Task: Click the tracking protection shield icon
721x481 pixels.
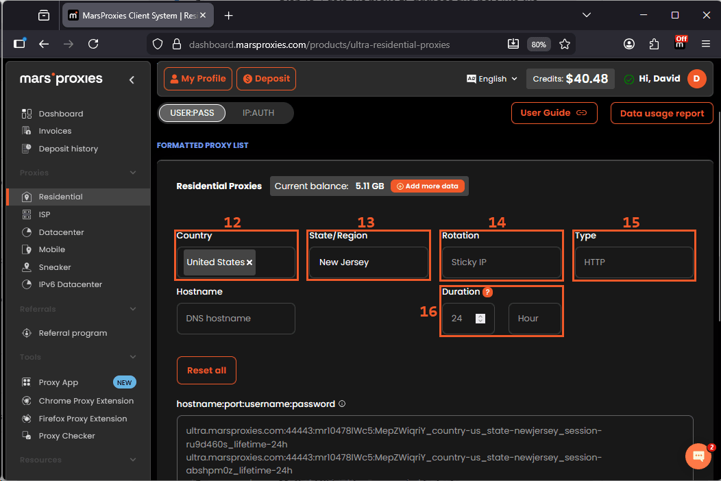Action: 158,44
